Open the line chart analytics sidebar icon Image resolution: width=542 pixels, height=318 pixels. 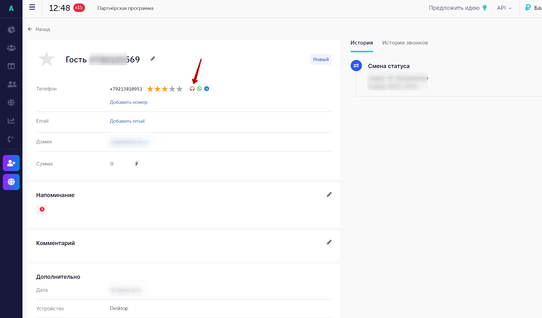pos(11,121)
